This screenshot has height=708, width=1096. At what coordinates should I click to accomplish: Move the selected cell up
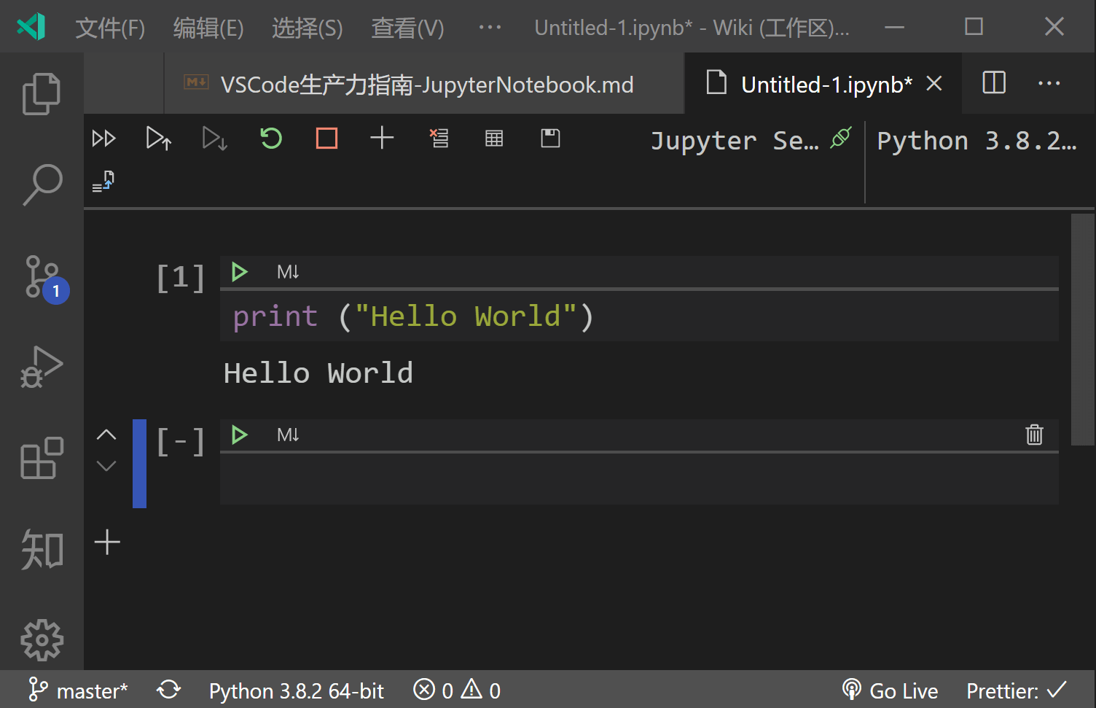coord(106,435)
